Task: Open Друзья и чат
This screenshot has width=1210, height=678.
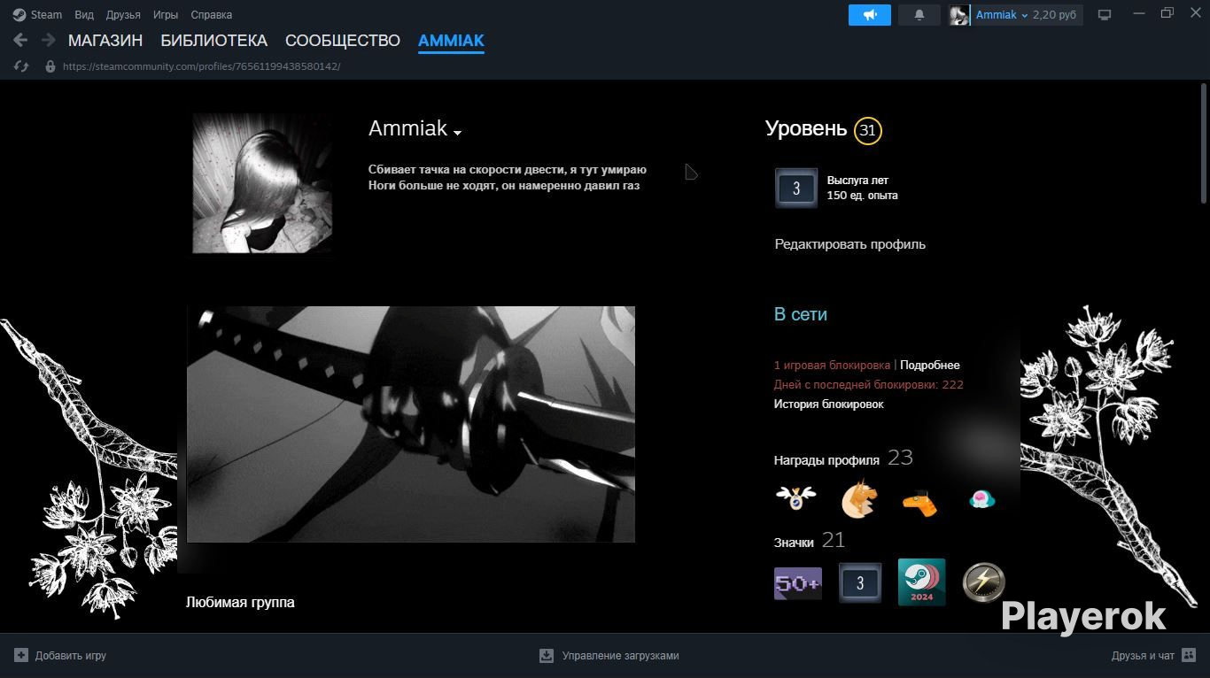Action: pos(1143,656)
